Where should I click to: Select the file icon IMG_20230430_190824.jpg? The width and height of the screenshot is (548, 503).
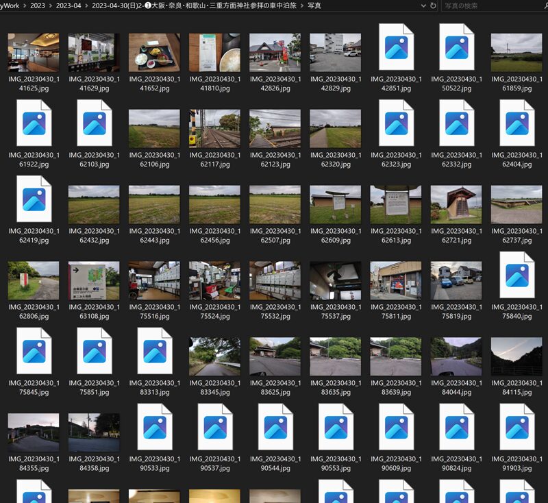pyautogui.click(x=456, y=427)
